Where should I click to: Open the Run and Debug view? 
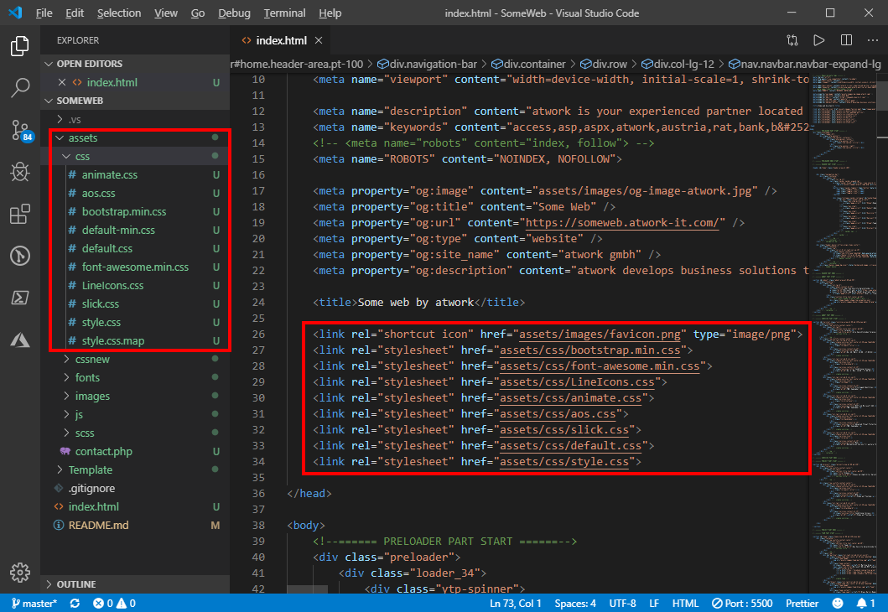(x=19, y=172)
